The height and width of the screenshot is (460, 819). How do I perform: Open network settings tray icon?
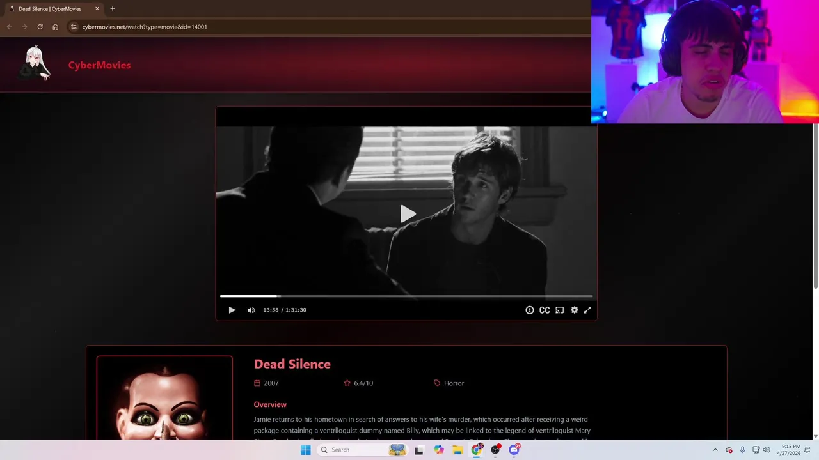click(756, 450)
